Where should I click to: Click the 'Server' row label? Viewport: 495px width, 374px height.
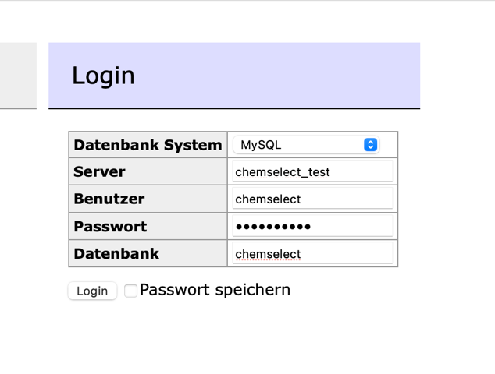(x=99, y=172)
